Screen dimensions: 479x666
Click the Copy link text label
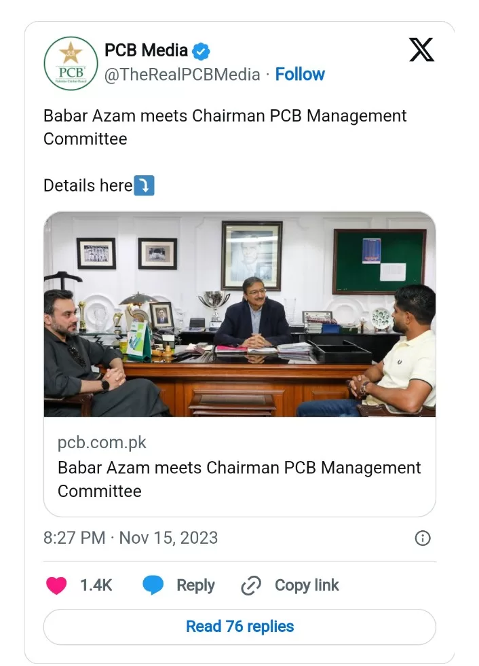(307, 586)
